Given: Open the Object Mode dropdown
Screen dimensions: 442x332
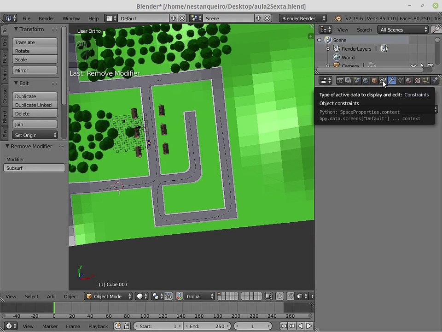Looking at the screenshot, I should (x=109, y=296).
